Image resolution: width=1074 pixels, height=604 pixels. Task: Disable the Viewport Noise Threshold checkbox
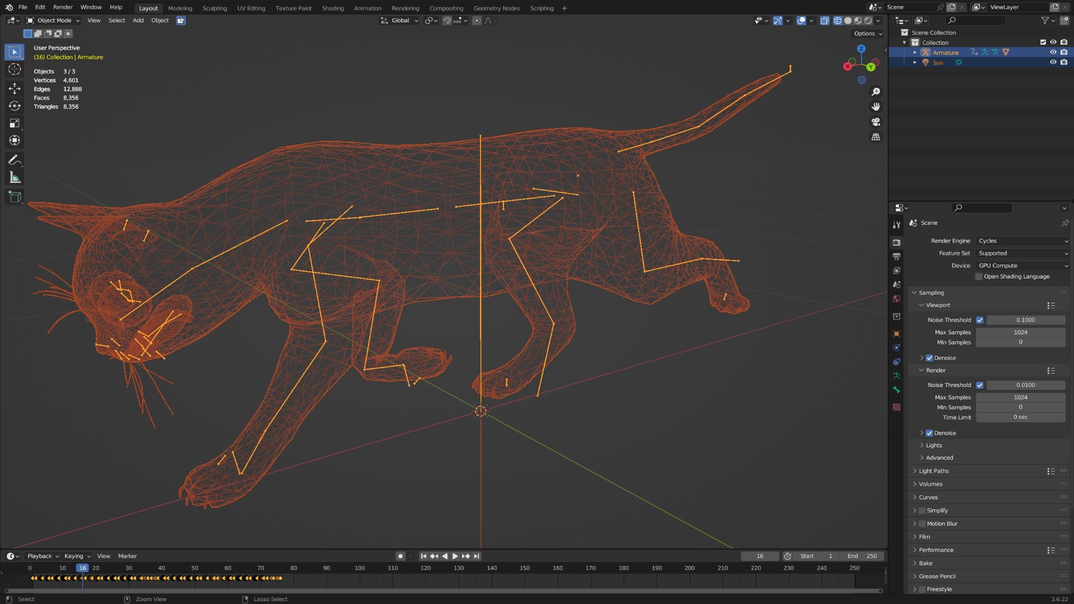click(980, 320)
